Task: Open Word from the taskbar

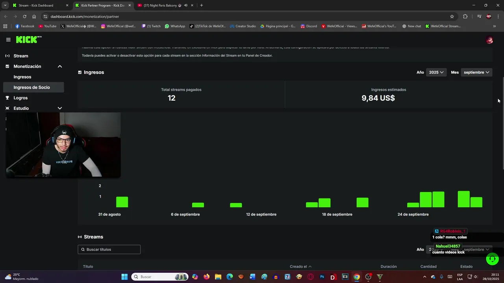Action: (x=252, y=277)
